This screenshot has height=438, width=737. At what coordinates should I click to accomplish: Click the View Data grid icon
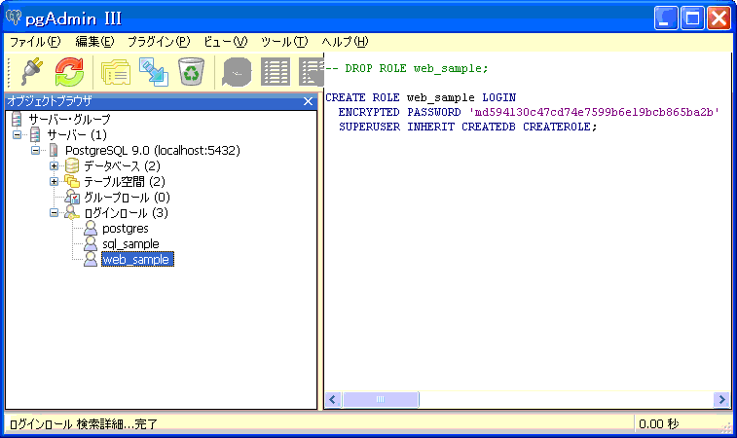click(x=276, y=73)
